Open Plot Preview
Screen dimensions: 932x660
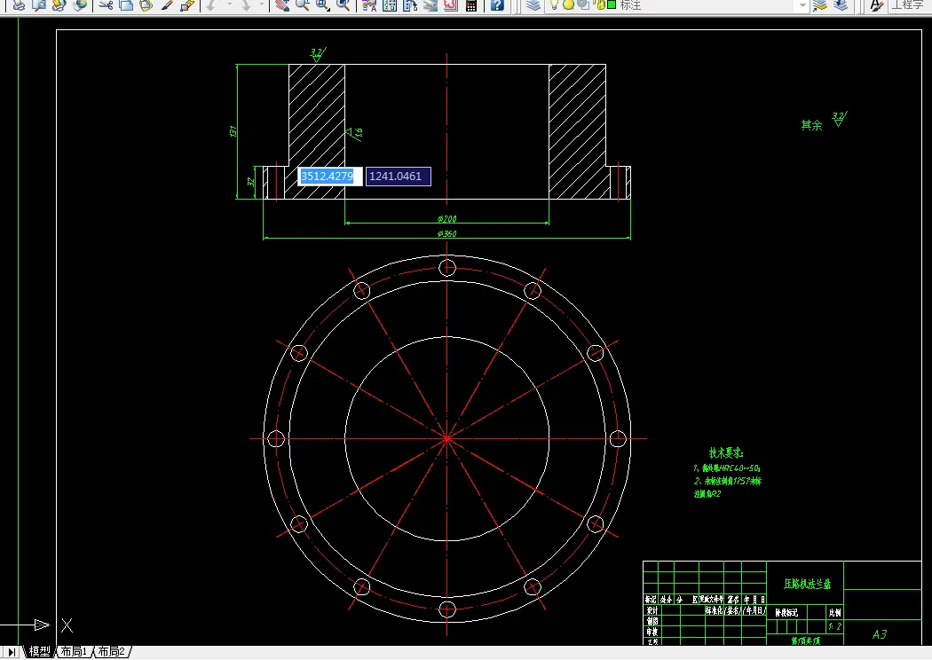(x=39, y=5)
